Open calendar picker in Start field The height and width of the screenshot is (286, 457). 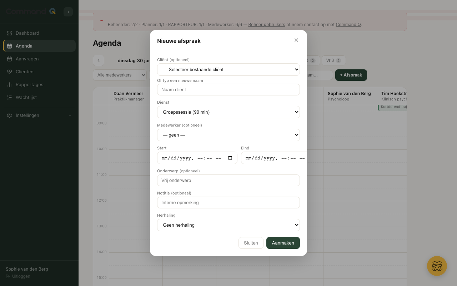pos(230,158)
